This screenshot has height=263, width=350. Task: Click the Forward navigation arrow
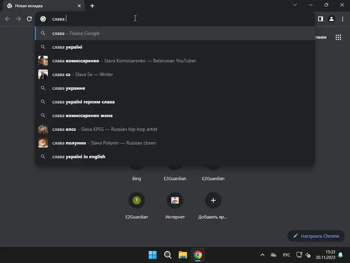[18, 19]
